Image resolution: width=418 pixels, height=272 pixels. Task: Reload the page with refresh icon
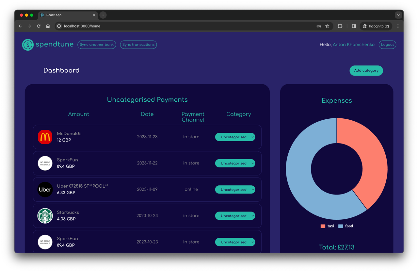pyautogui.click(x=39, y=26)
